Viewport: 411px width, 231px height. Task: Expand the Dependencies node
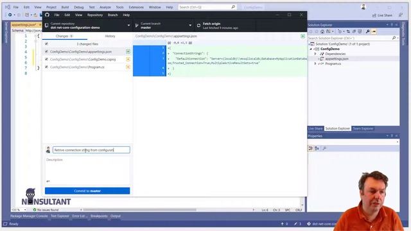pyautogui.click(x=315, y=54)
